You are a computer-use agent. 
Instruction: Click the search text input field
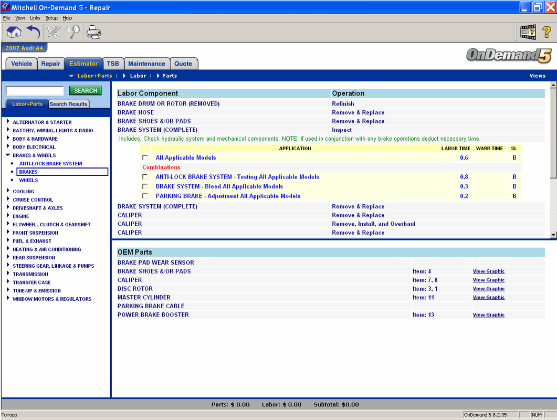pos(35,91)
